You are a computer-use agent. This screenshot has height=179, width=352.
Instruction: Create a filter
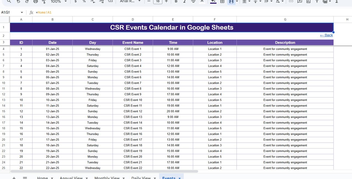click(x=317, y=2)
